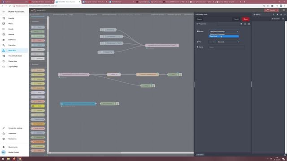Toggle the Enabled switch at the bottom of the edit panel
287x161 pixels.
pyautogui.click(x=200, y=155)
